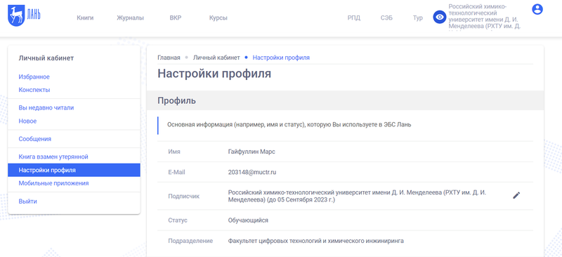Open the ВКР menu item
The image size is (562, 257).
tap(176, 18)
